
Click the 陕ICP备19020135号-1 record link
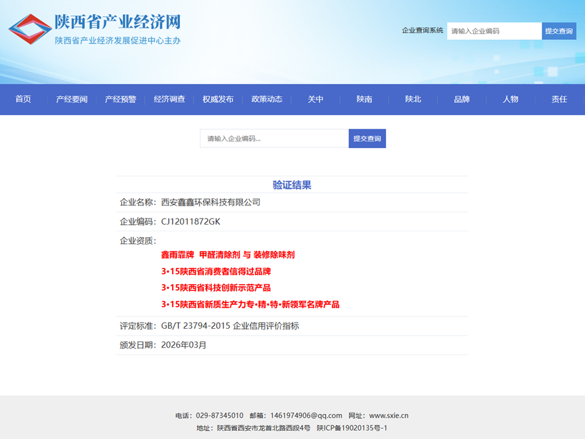pos(352,428)
